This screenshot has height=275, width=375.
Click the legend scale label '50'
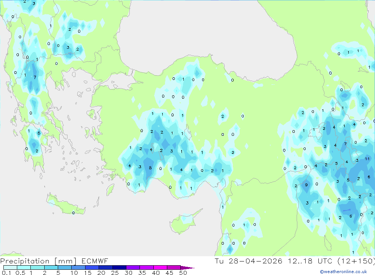point(183,273)
